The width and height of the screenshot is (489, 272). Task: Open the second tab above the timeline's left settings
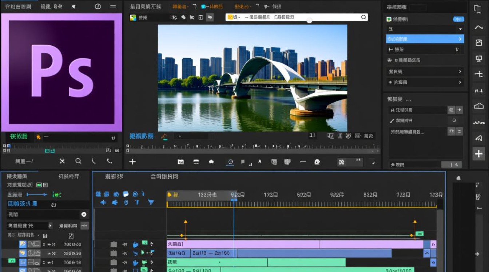point(69,176)
